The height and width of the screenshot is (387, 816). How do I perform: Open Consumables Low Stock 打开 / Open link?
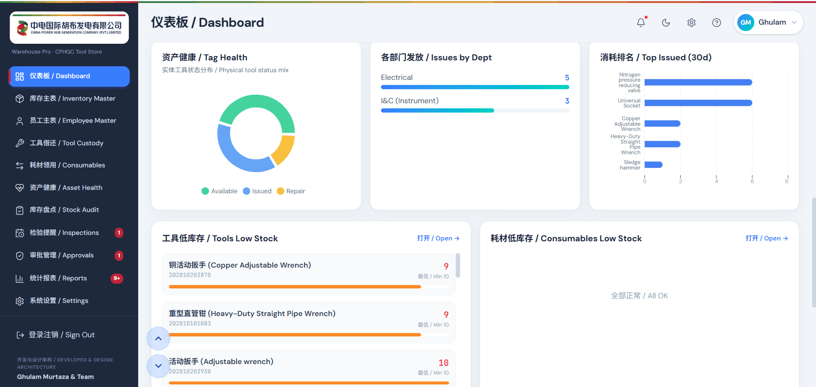767,238
